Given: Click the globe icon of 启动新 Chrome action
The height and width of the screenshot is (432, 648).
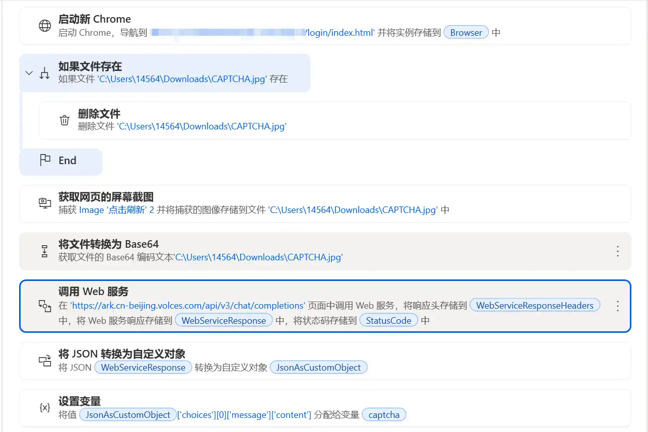Looking at the screenshot, I should coord(45,26).
